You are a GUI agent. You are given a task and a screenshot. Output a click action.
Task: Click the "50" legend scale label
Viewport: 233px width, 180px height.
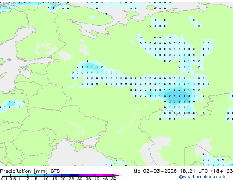coord(114,179)
